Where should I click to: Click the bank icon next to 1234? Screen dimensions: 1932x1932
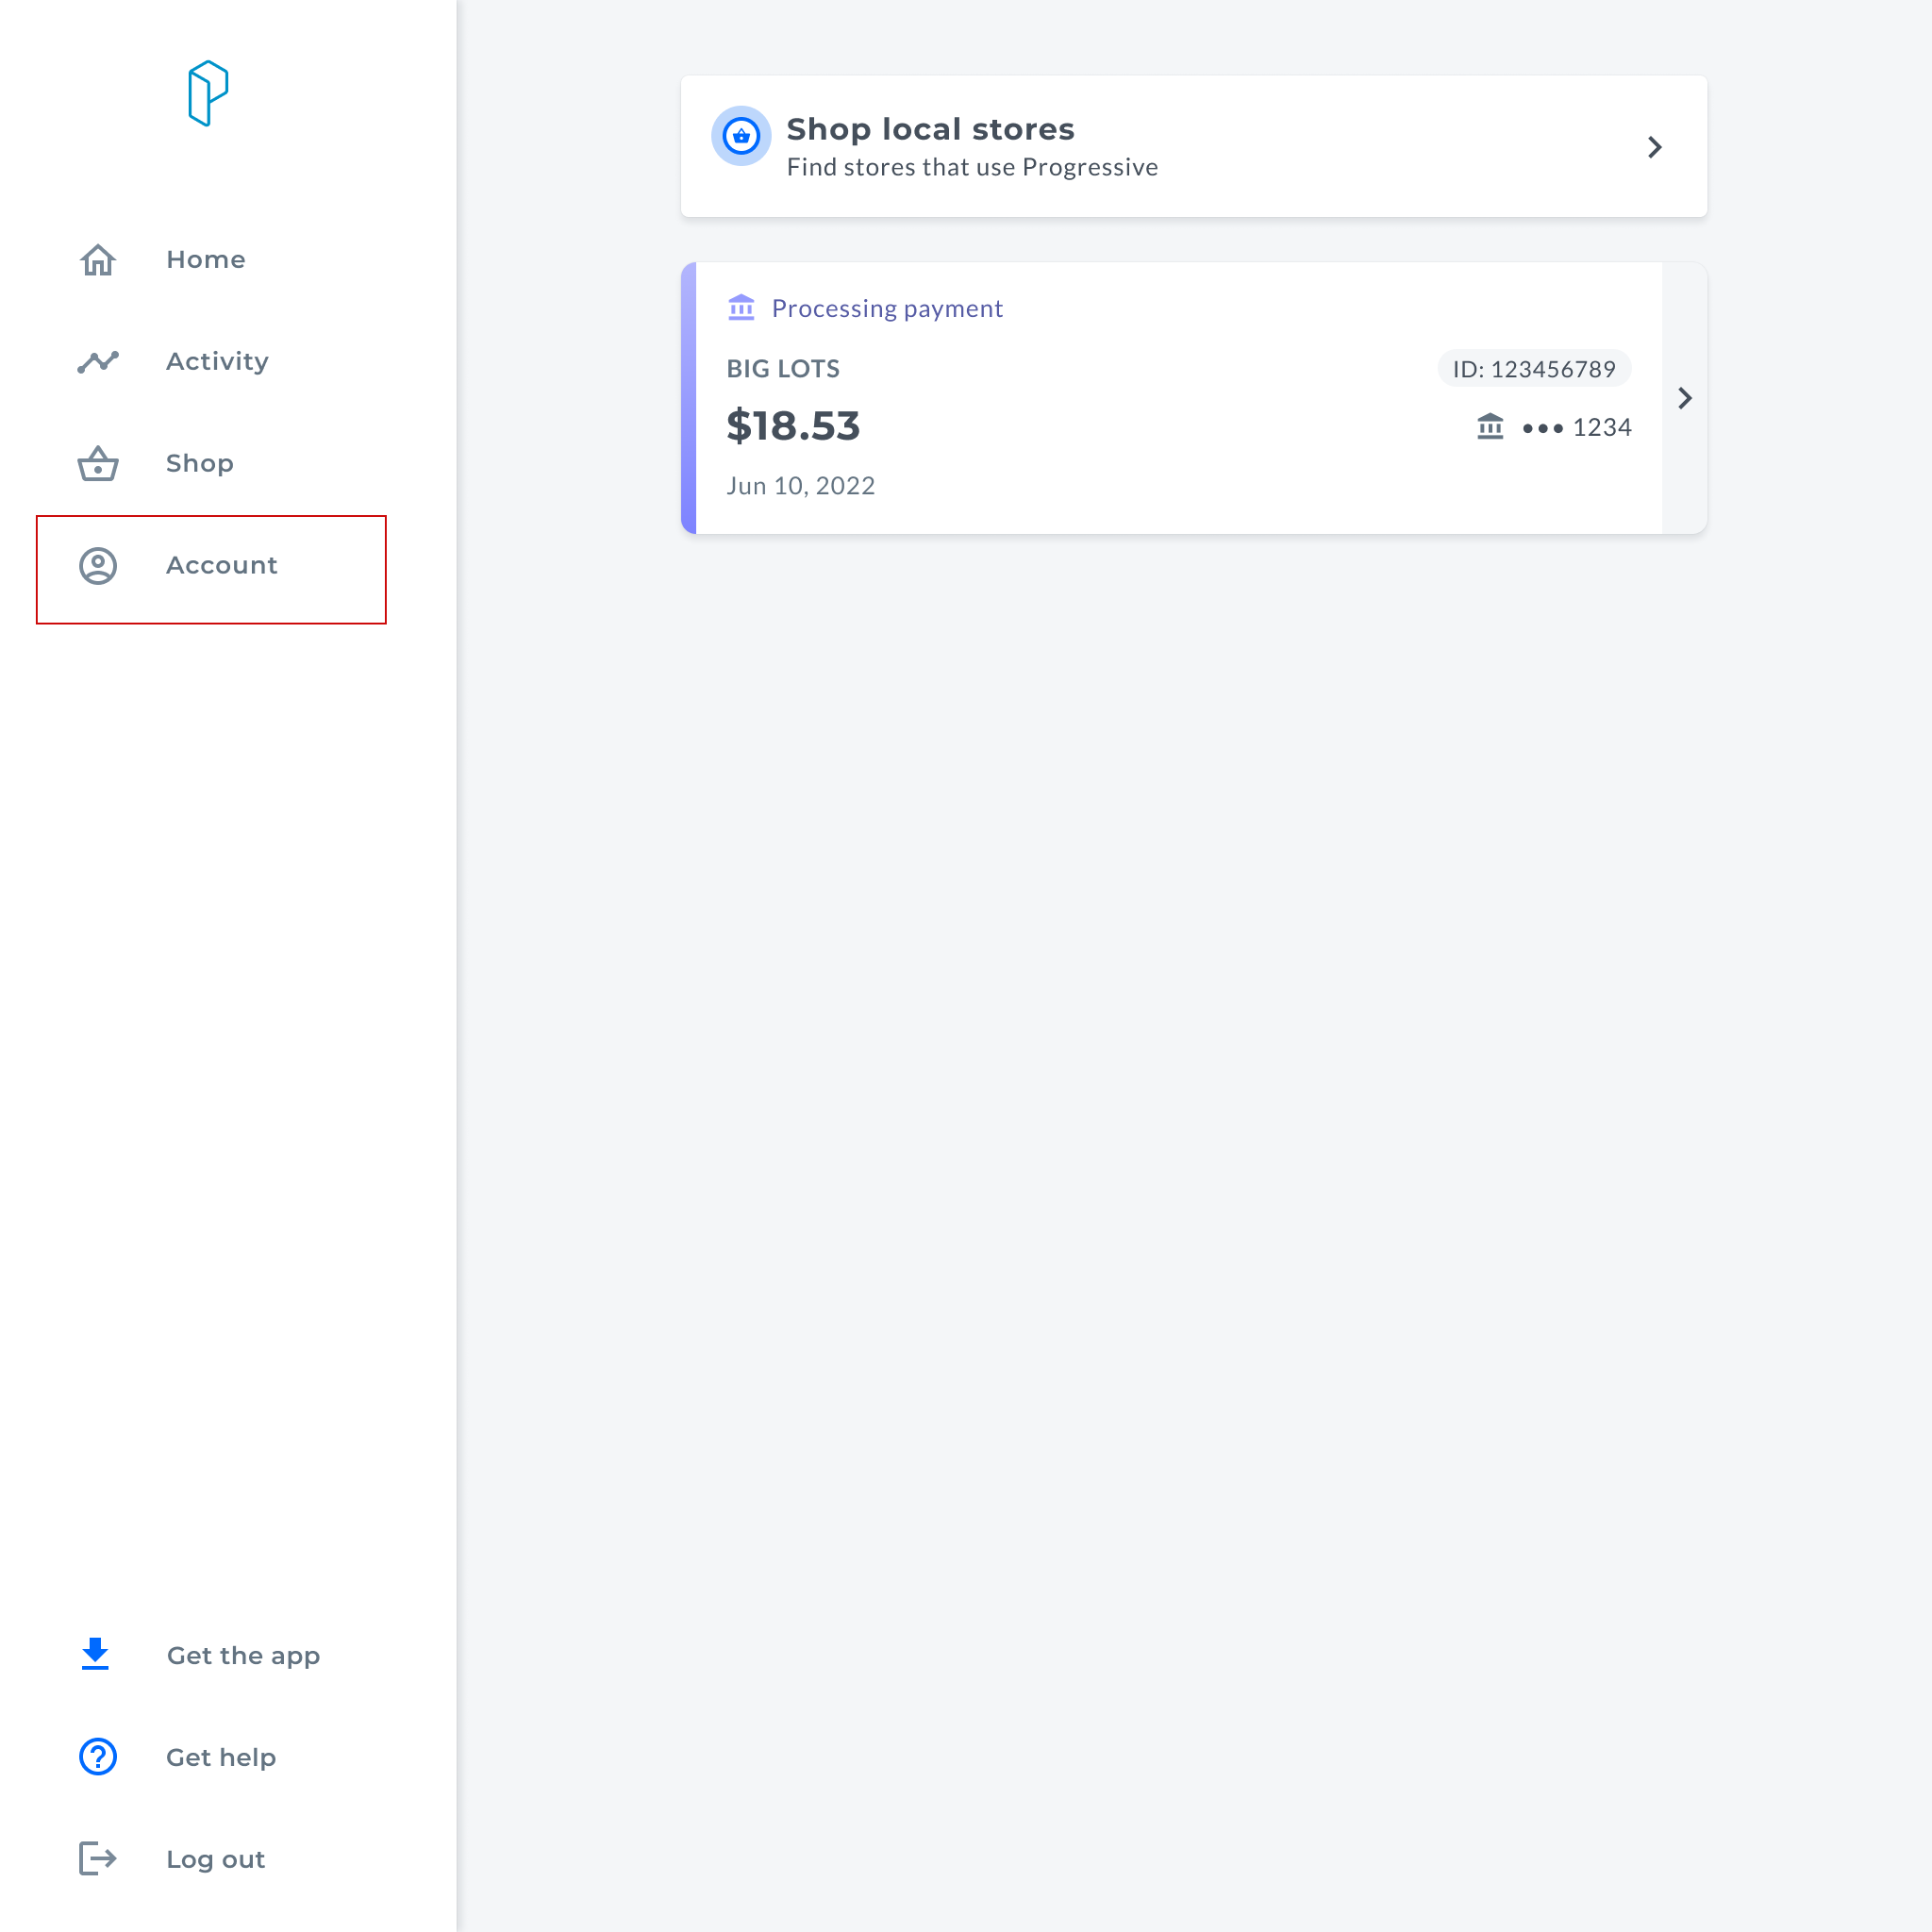click(x=1490, y=427)
